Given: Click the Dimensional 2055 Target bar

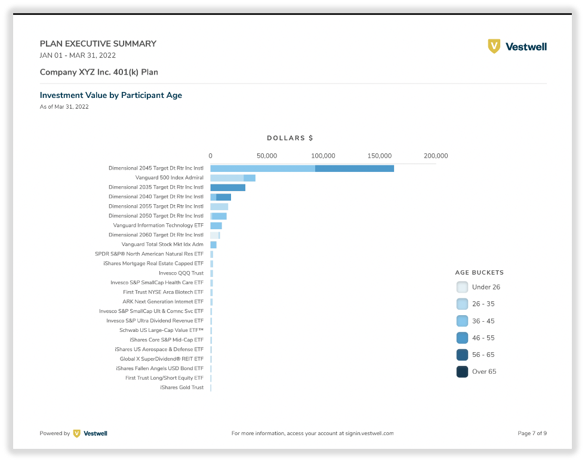Looking at the screenshot, I should pos(219,207).
